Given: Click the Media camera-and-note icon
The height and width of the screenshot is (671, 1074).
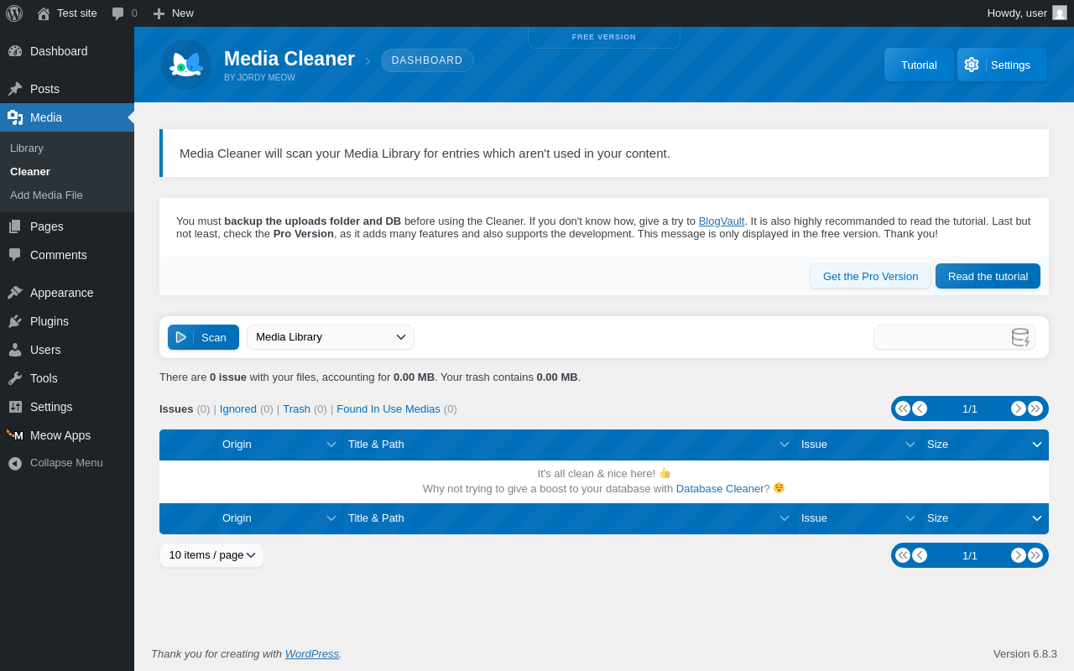Looking at the screenshot, I should pos(15,117).
